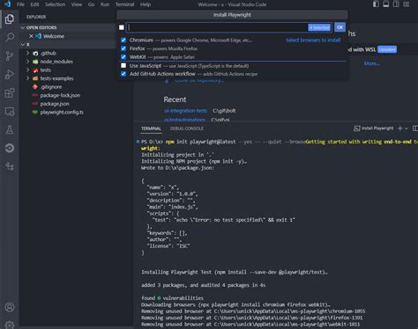Switch to the Debug Console tab
Screen dimensions: 418x329
187,128
